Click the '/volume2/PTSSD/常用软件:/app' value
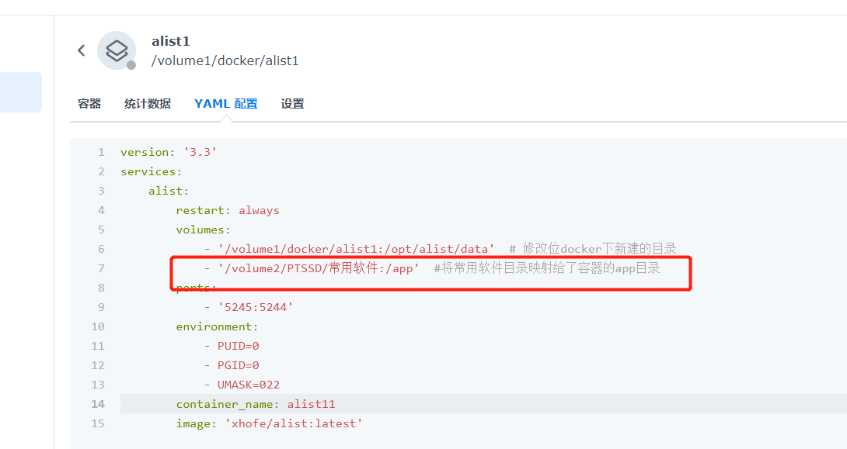This screenshot has width=847, height=449. (x=319, y=268)
